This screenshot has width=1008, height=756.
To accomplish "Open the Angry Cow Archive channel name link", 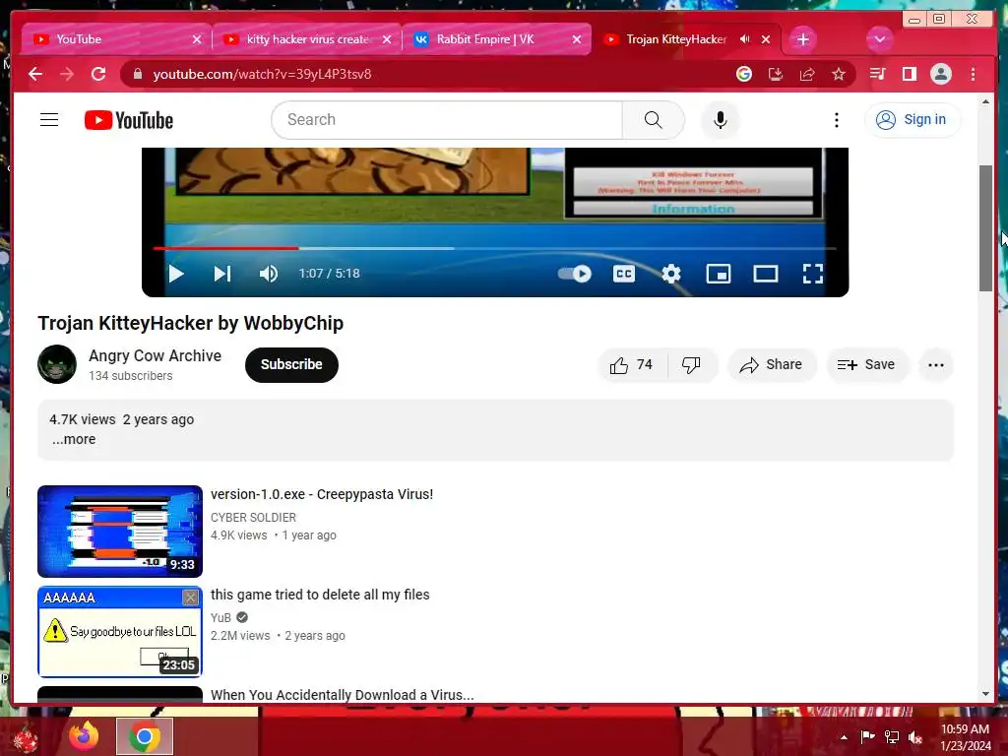I will point(155,355).
